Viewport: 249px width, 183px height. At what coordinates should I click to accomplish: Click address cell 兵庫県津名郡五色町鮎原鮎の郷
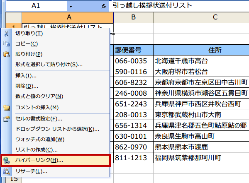(x=201, y=125)
